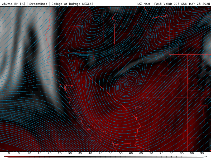
Task: Click the colorbar label "70"
Action: coord(151,153)
